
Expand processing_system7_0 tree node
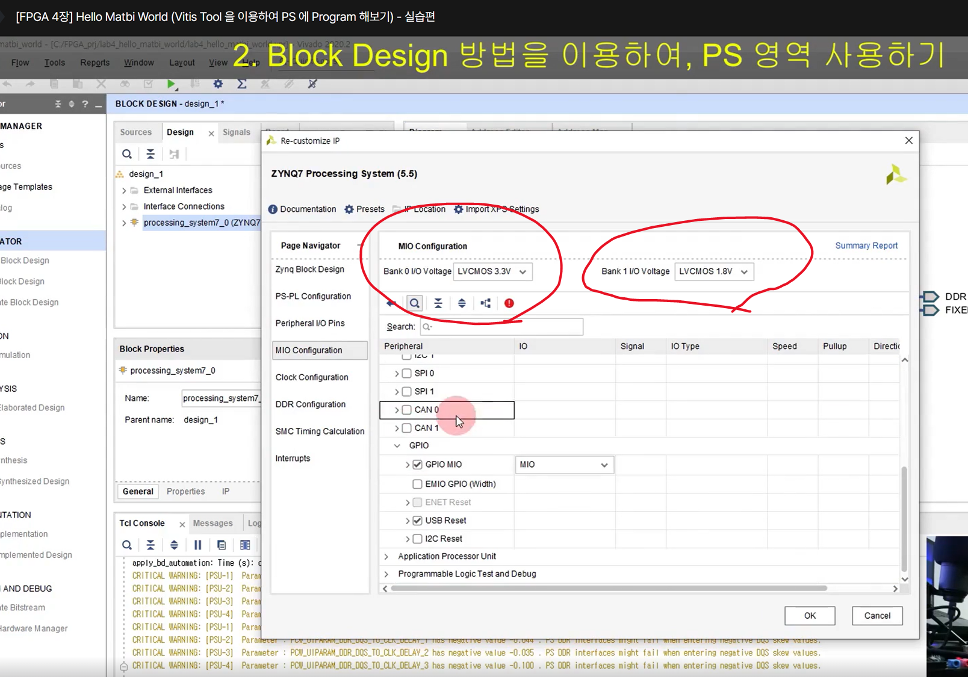pos(124,223)
